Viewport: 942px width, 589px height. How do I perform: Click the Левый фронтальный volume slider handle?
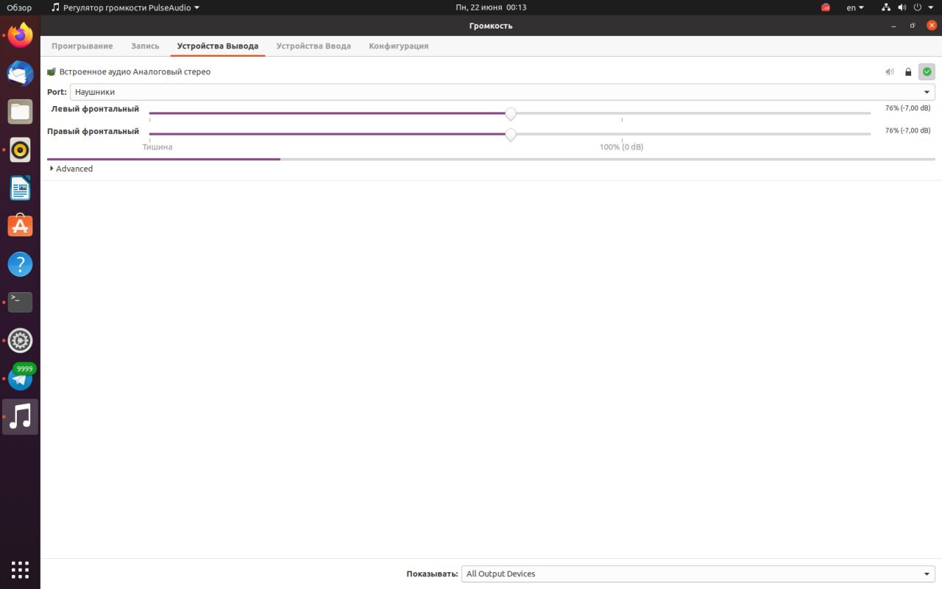coord(511,113)
